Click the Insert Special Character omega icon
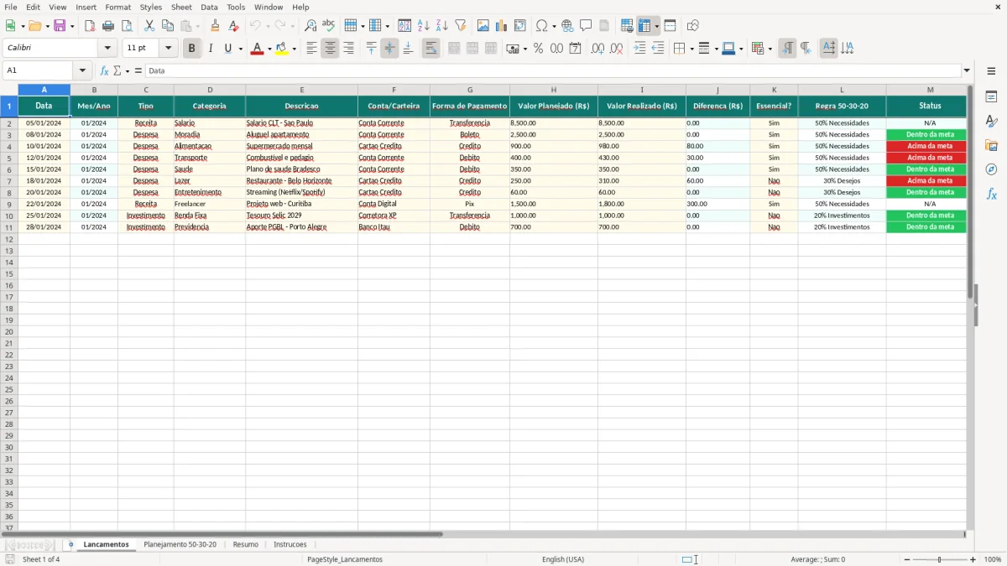The image size is (1007, 566). (542, 26)
